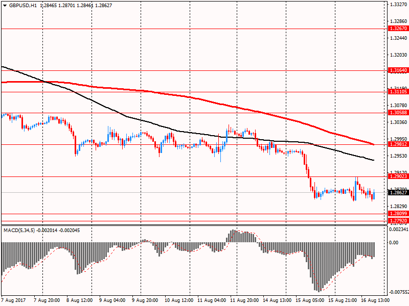Select the 1.30588 red price tag
This screenshot has width=409, height=306.
(x=398, y=113)
